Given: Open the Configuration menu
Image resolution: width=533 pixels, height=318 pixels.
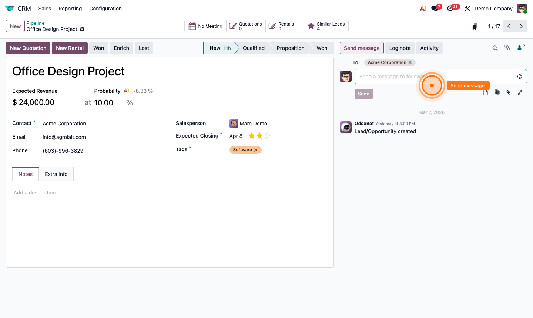Looking at the screenshot, I should click(x=105, y=8).
